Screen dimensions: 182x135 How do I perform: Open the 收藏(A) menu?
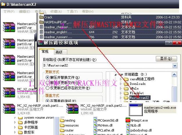pyautogui.click(x=56, y=11)
